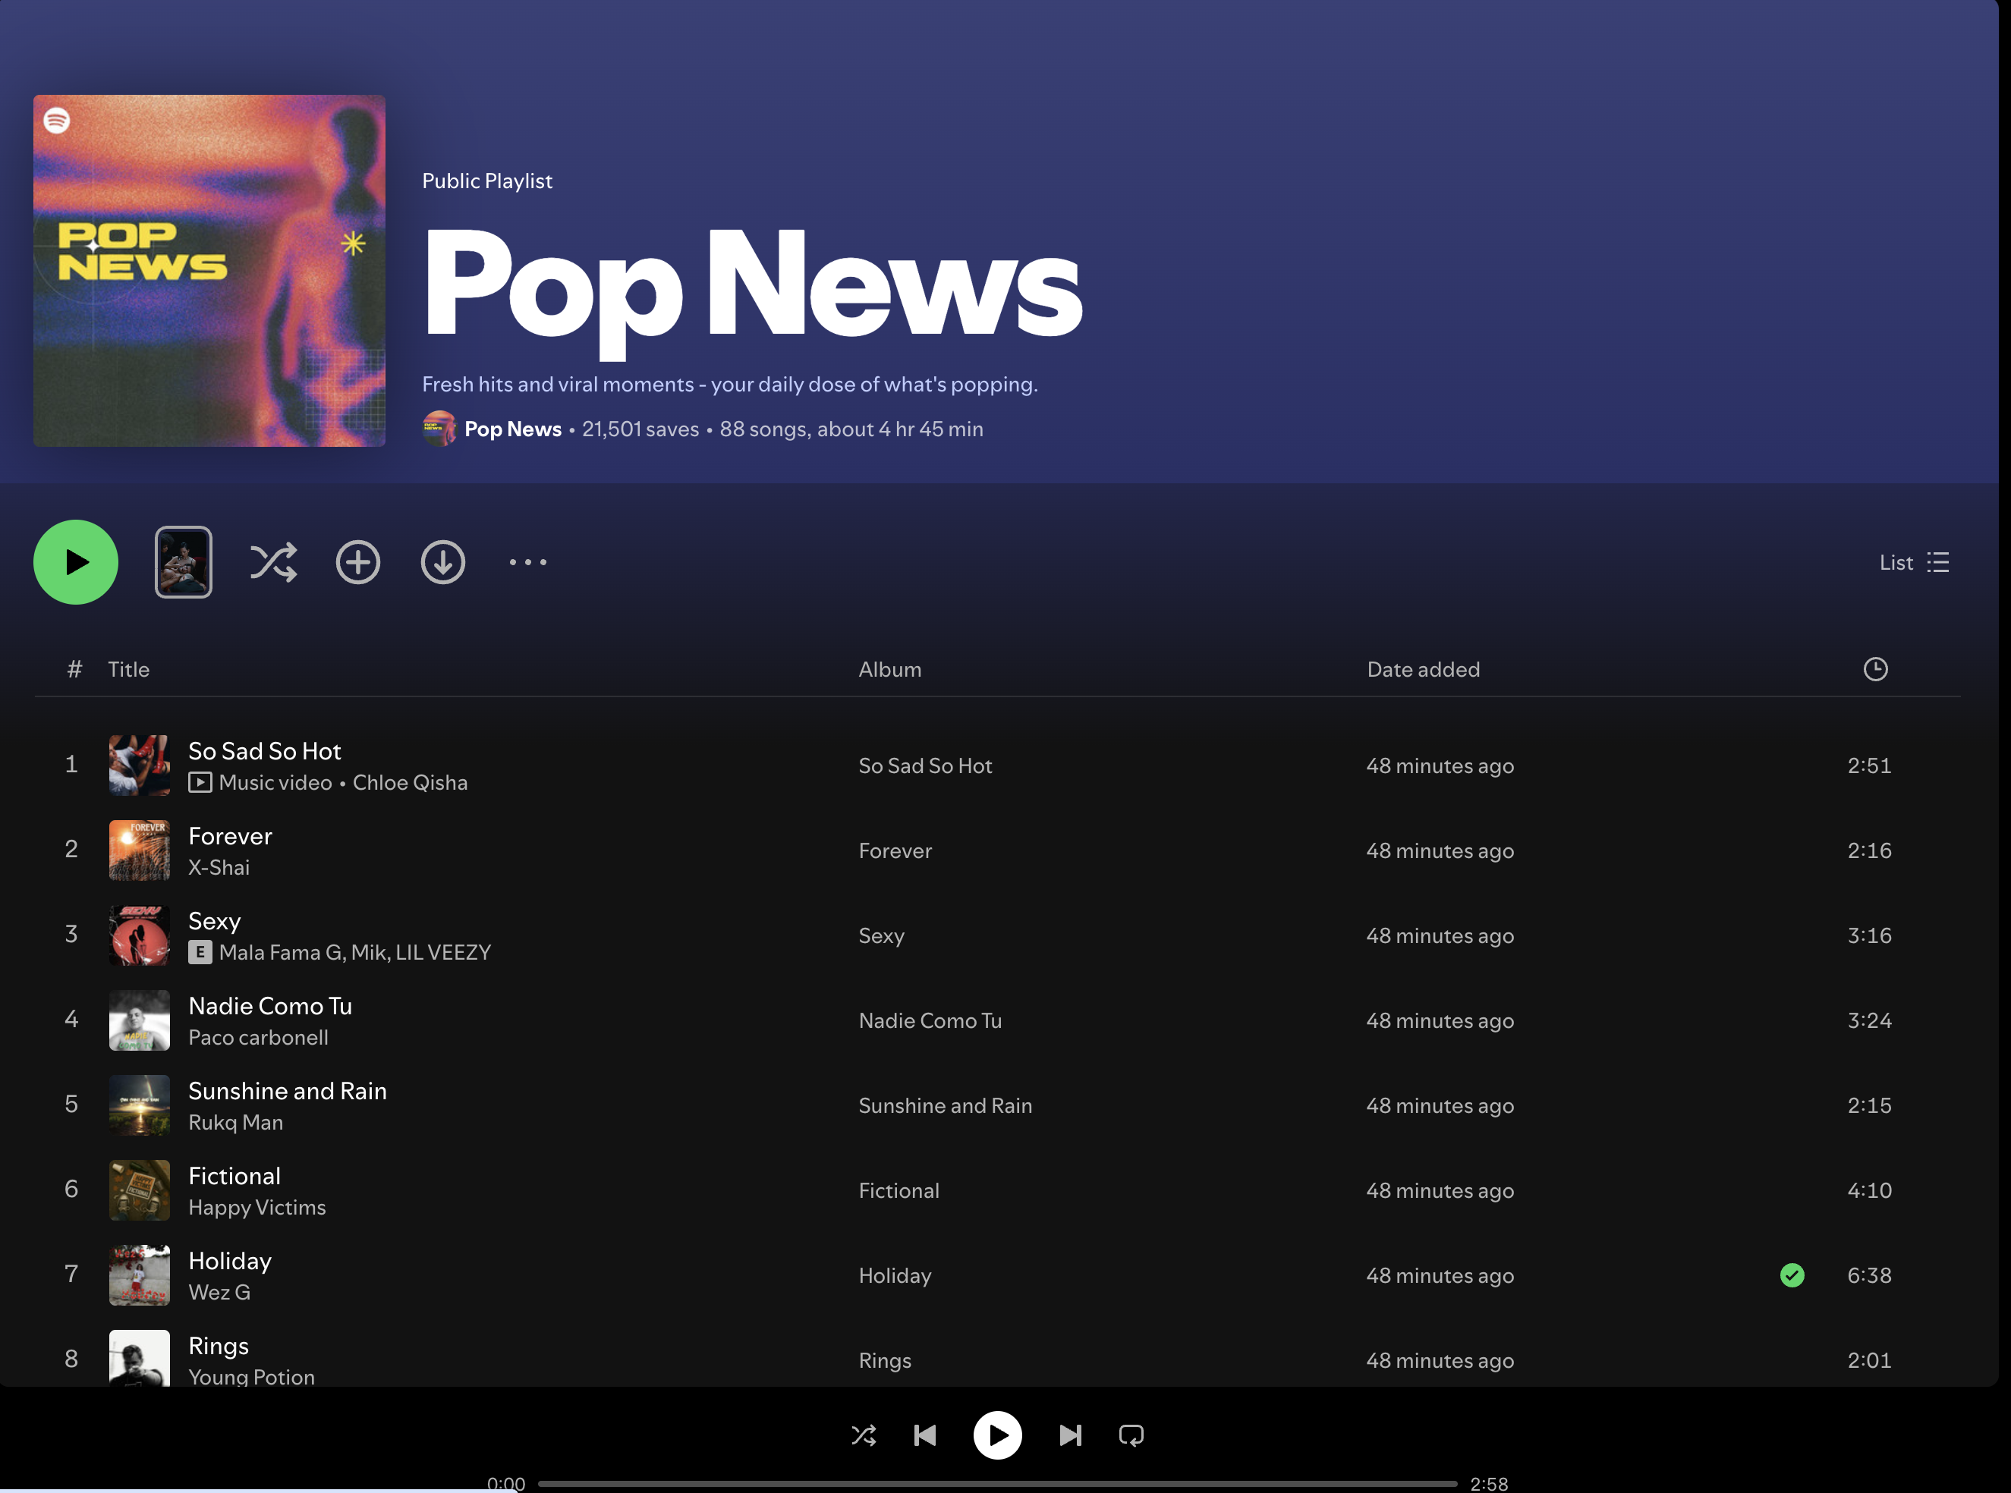2011x1493 pixels.
Task: Open the Chloe Qisha artist link
Action: click(x=410, y=783)
